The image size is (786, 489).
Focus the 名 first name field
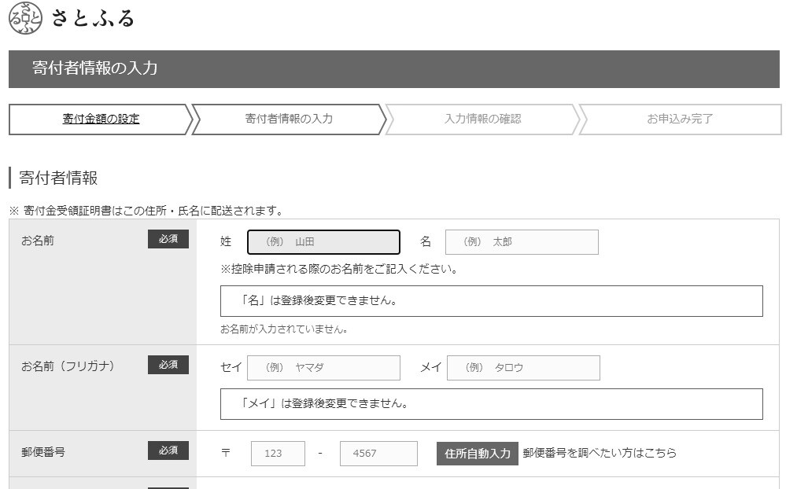click(522, 242)
